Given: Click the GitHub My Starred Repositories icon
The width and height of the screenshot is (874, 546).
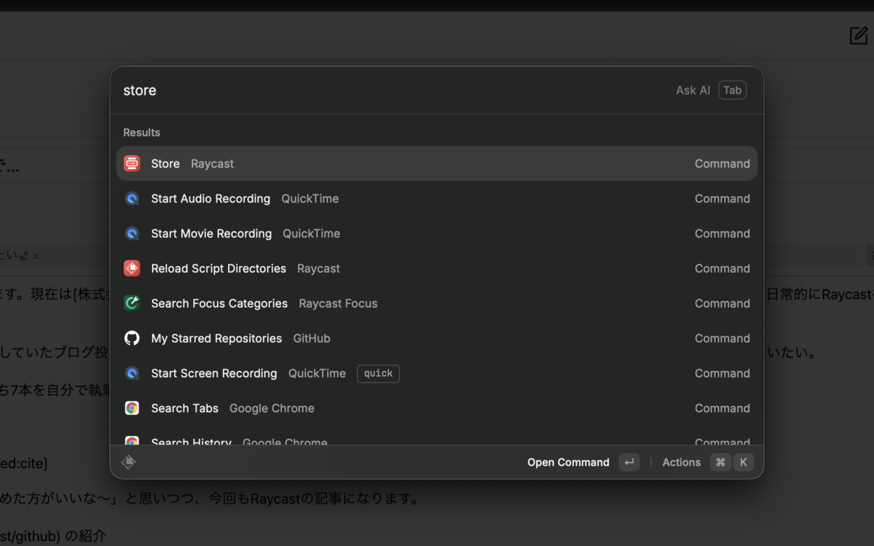Looking at the screenshot, I should coord(132,339).
